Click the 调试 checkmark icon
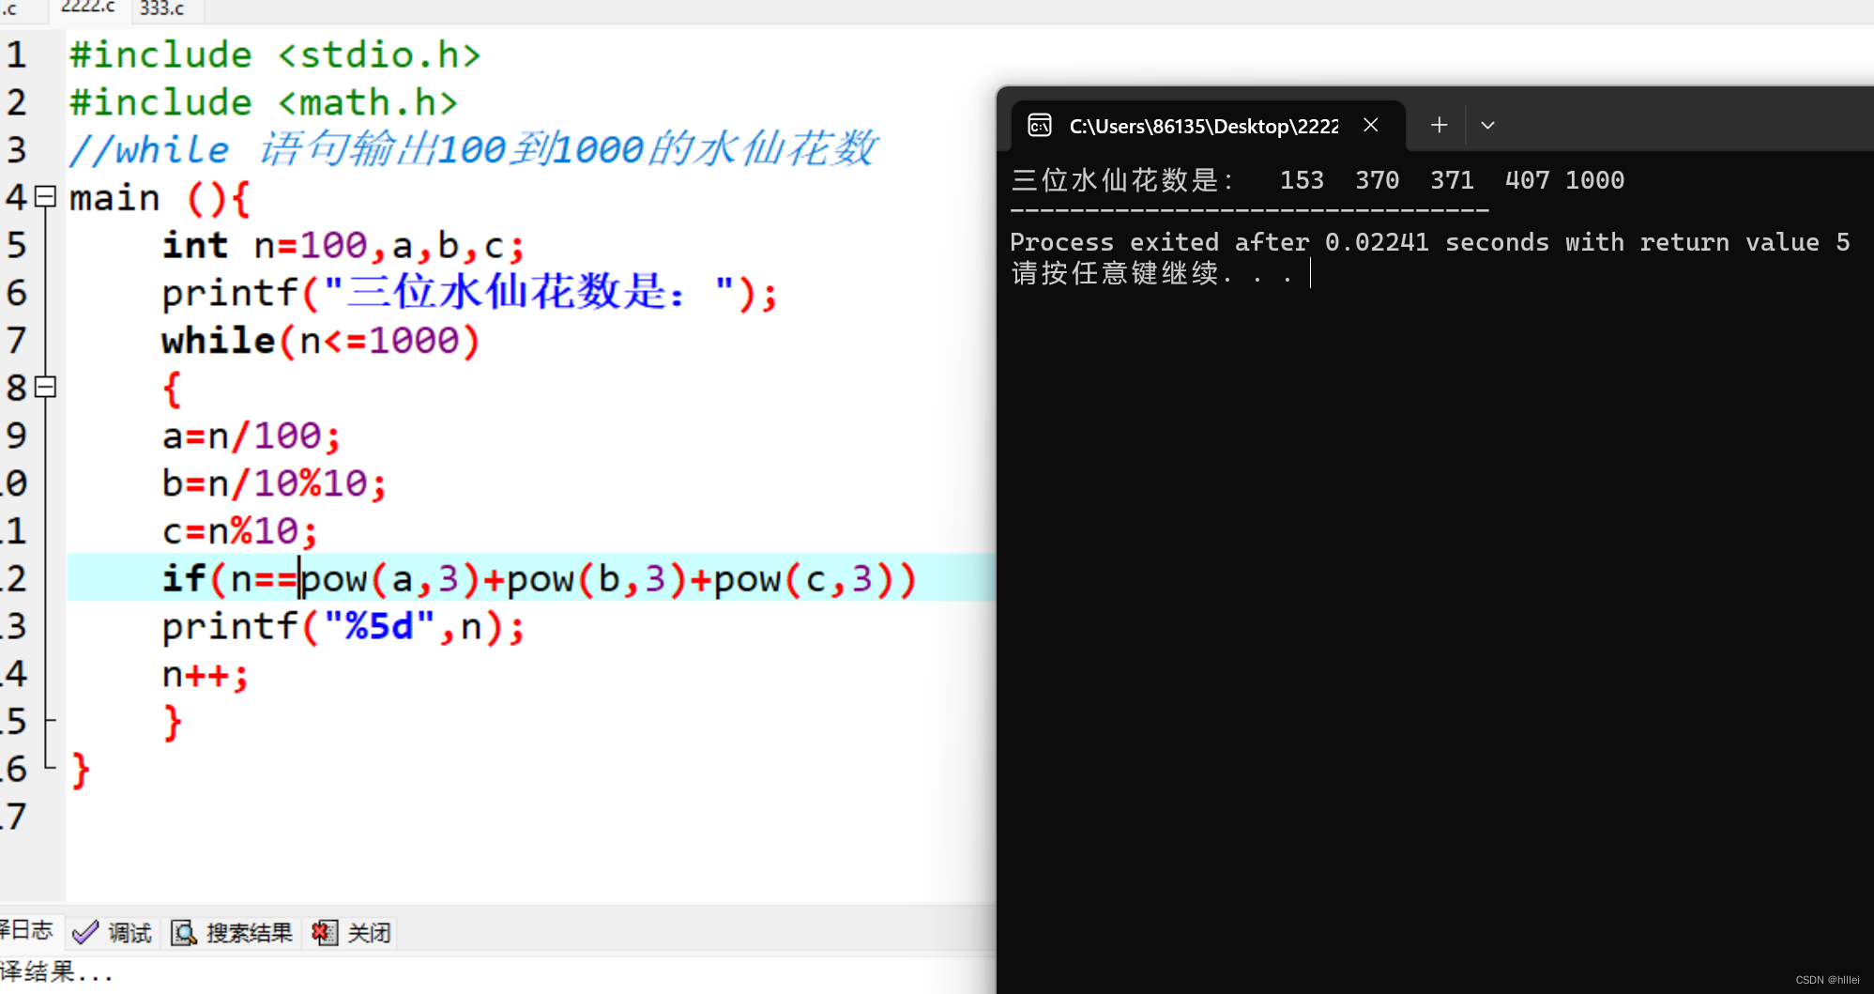The height and width of the screenshot is (994, 1874). pos(85,932)
